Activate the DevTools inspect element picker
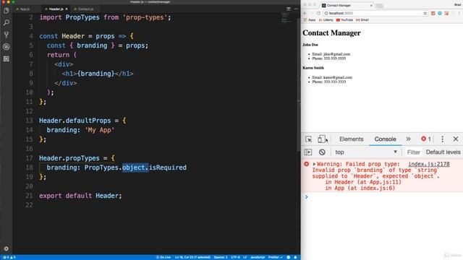The width and height of the screenshot is (463, 260). (x=309, y=139)
